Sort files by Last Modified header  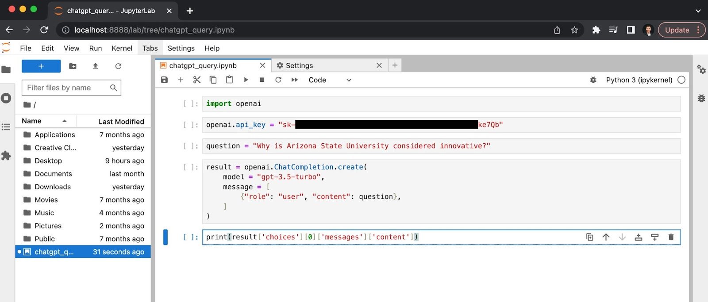pos(114,121)
